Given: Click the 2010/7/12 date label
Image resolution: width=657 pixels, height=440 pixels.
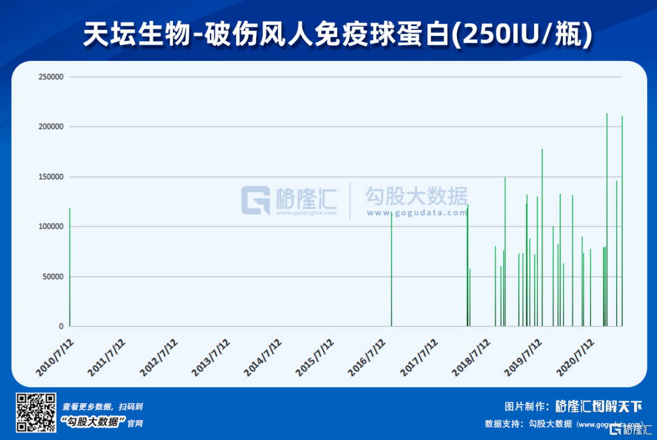Looking at the screenshot, I should 55,357.
